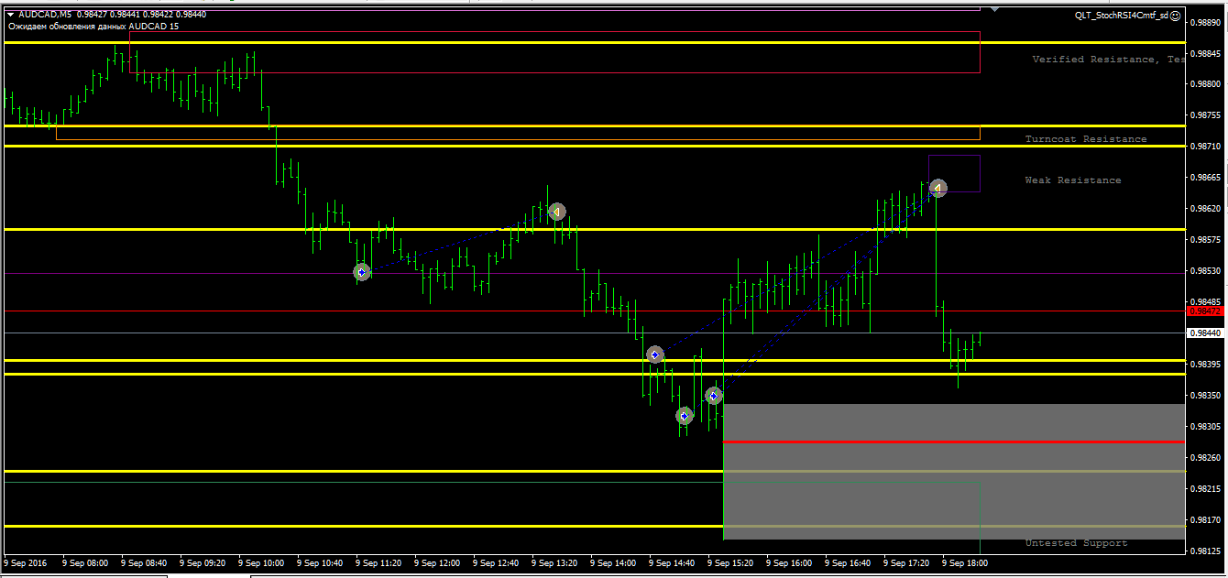Click the 'Verified Resistance' zone label
Viewport: 1228px width, 578px height.
click(x=1108, y=60)
